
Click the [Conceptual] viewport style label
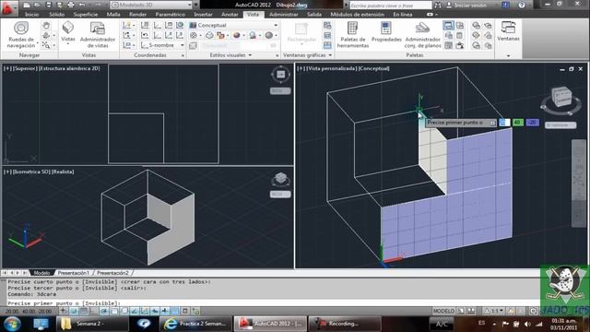pos(374,68)
